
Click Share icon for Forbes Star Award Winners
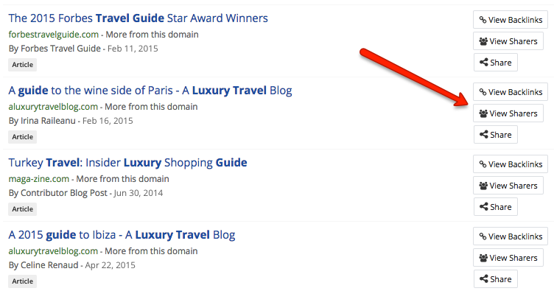click(x=484, y=63)
